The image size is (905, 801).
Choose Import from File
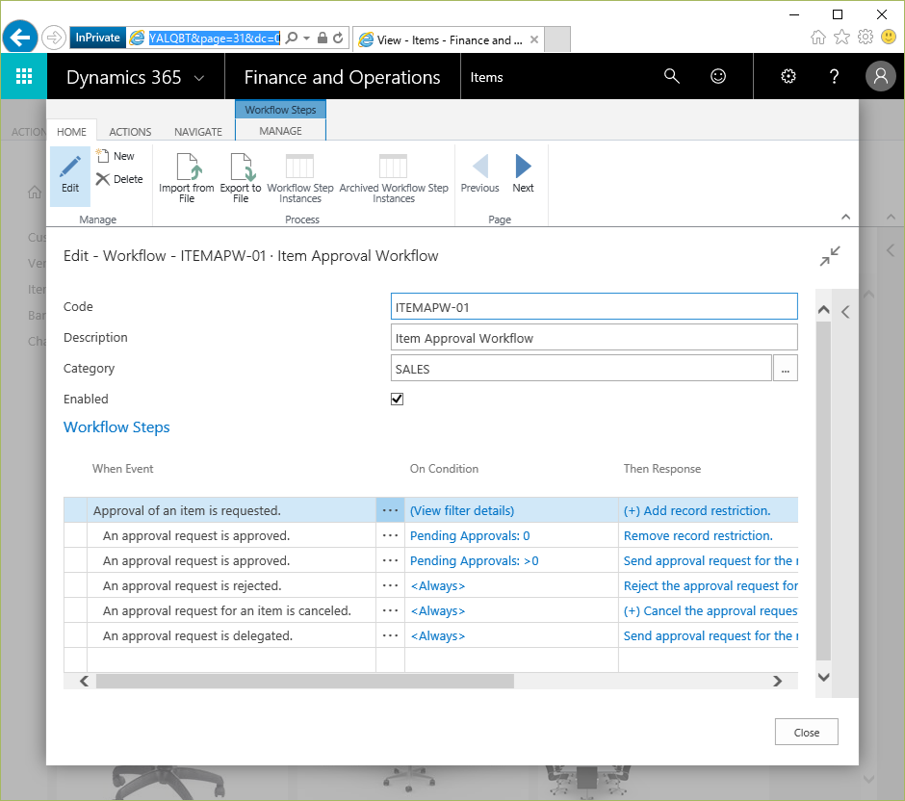[187, 178]
